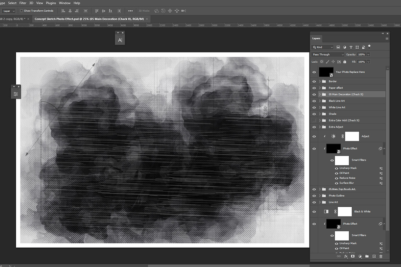Viewport: 401px width, 267px height.
Task: Click Add layer style fx icon
Action: coord(346,256)
